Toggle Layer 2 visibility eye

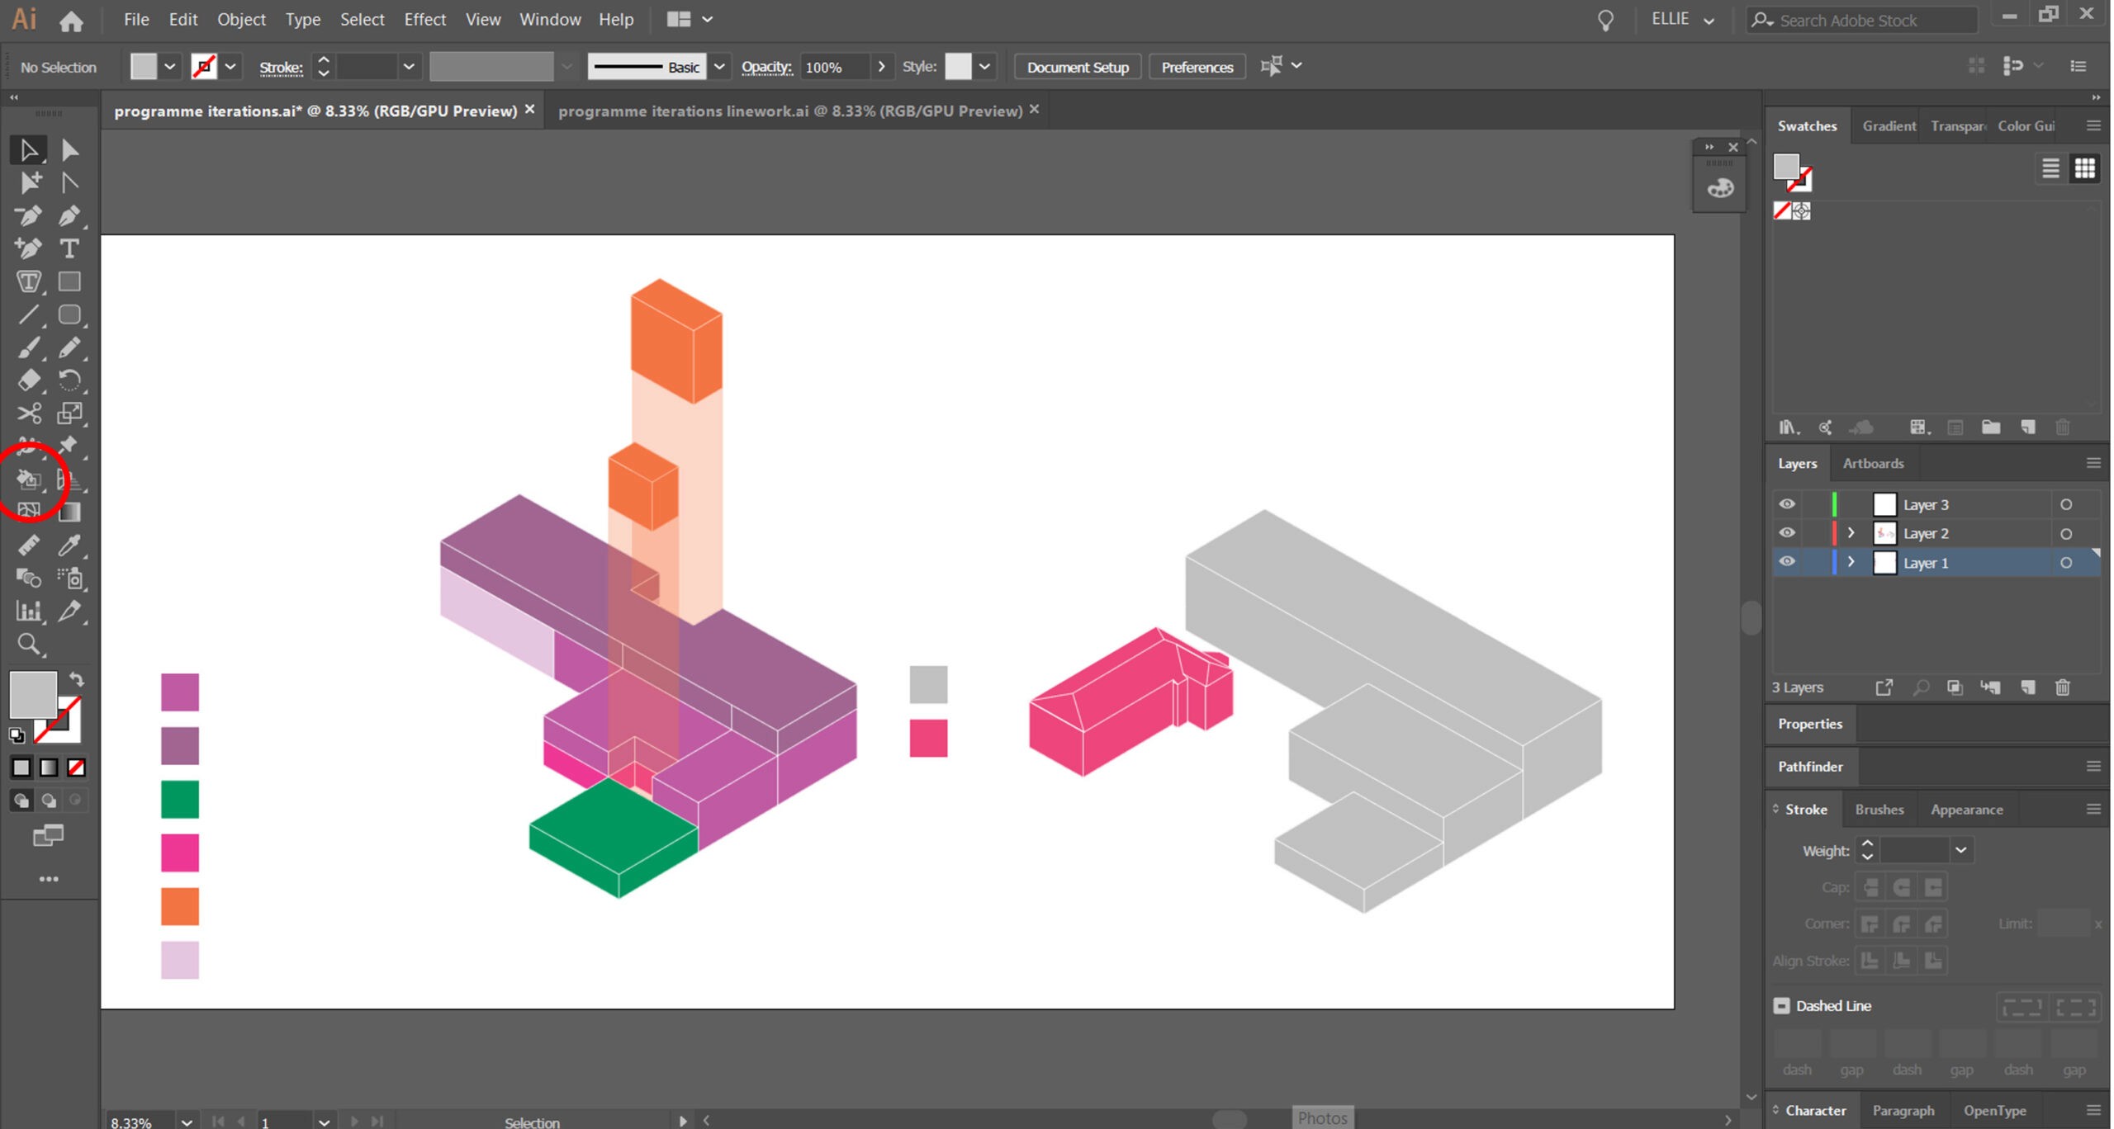[x=1787, y=533]
